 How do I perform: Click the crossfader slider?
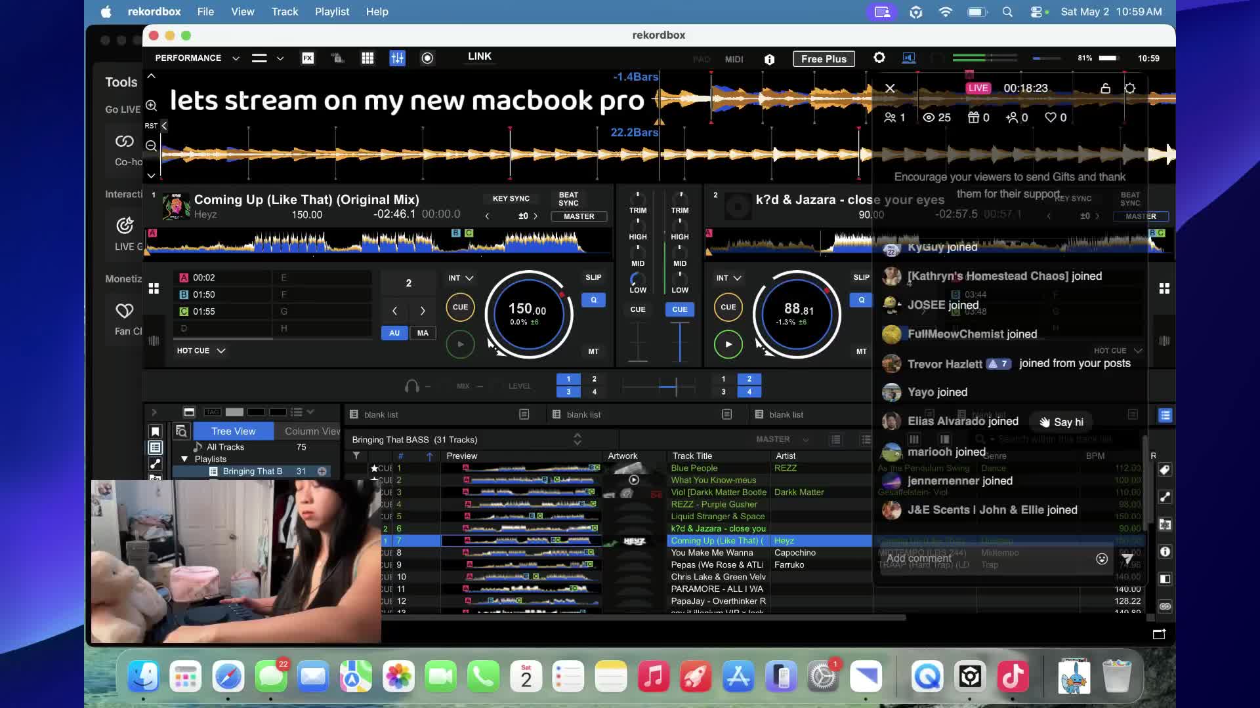pos(658,386)
